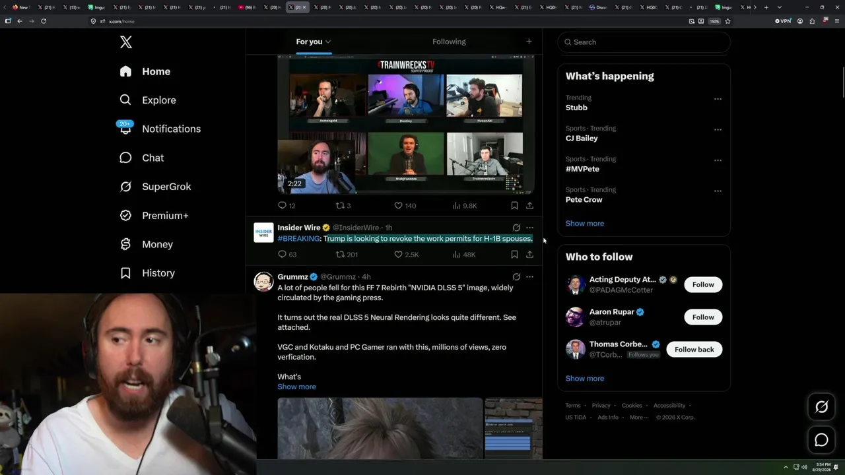
Task: Switch to the New Tab Firefox browser tab
Action: (20, 7)
